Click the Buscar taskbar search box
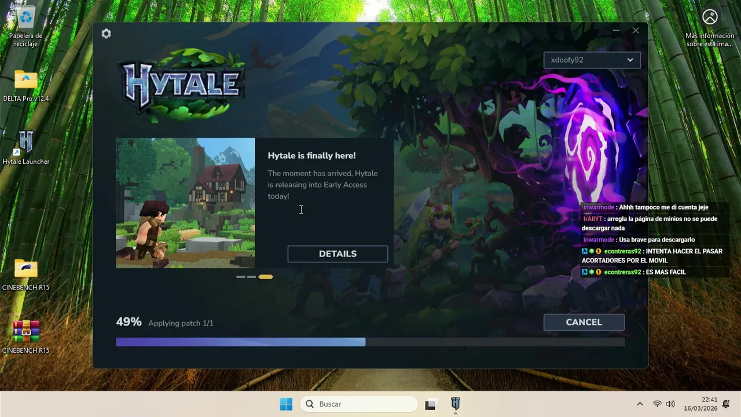The height and width of the screenshot is (417, 741). click(x=358, y=404)
